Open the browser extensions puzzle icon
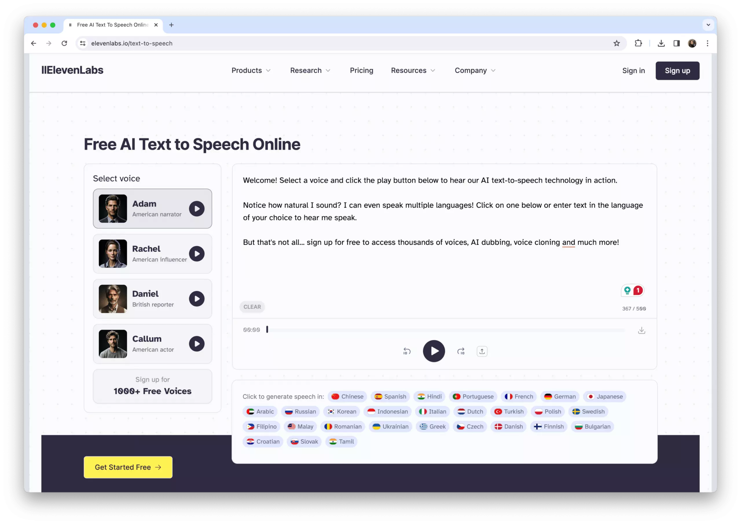 (638, 43)
